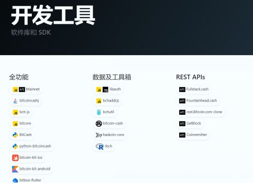This screenshot has width=253, height=183.
Task: Click the Kotlin icon beside bitcoin-kit-android
Action: point(15,169)
